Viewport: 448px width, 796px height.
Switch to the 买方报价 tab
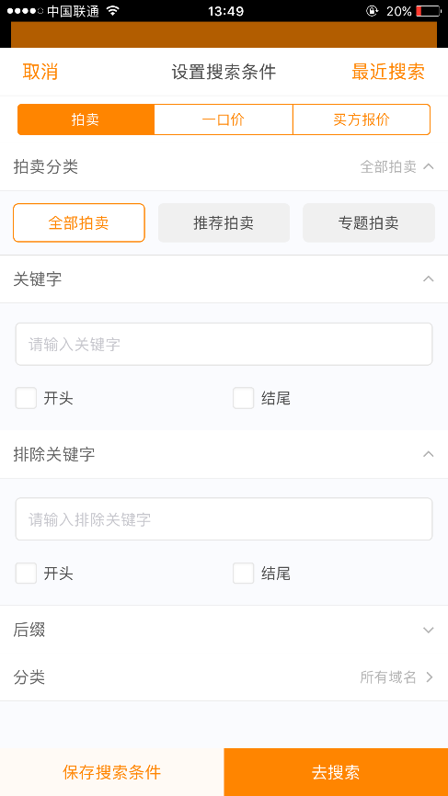point(362,119)
